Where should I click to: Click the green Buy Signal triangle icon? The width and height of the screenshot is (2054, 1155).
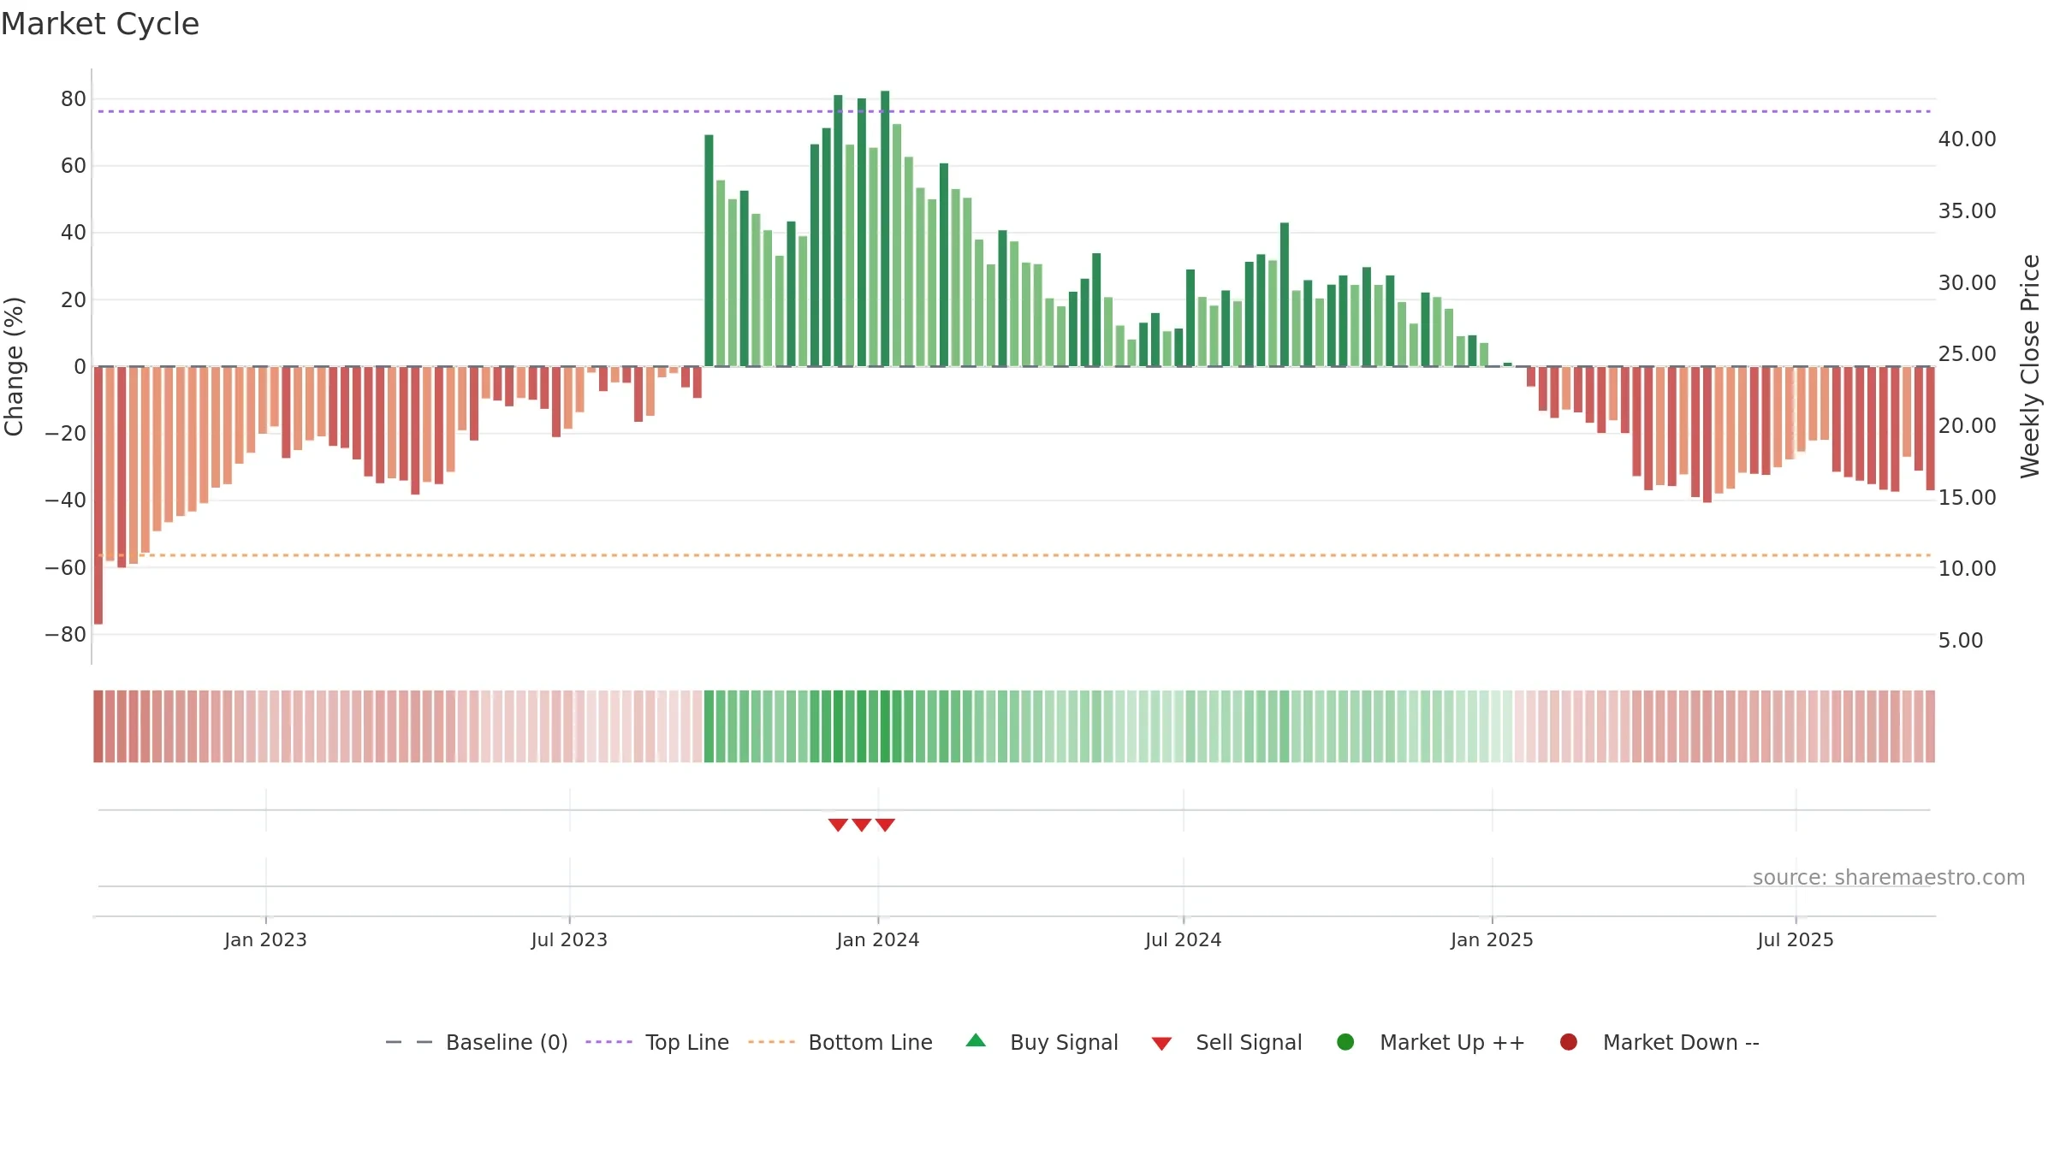976,1041
